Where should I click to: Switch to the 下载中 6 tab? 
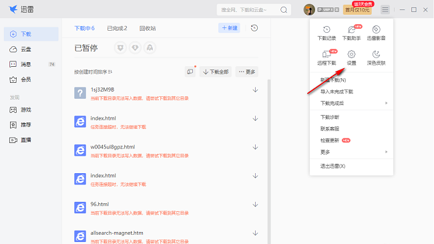coord(84,28)
